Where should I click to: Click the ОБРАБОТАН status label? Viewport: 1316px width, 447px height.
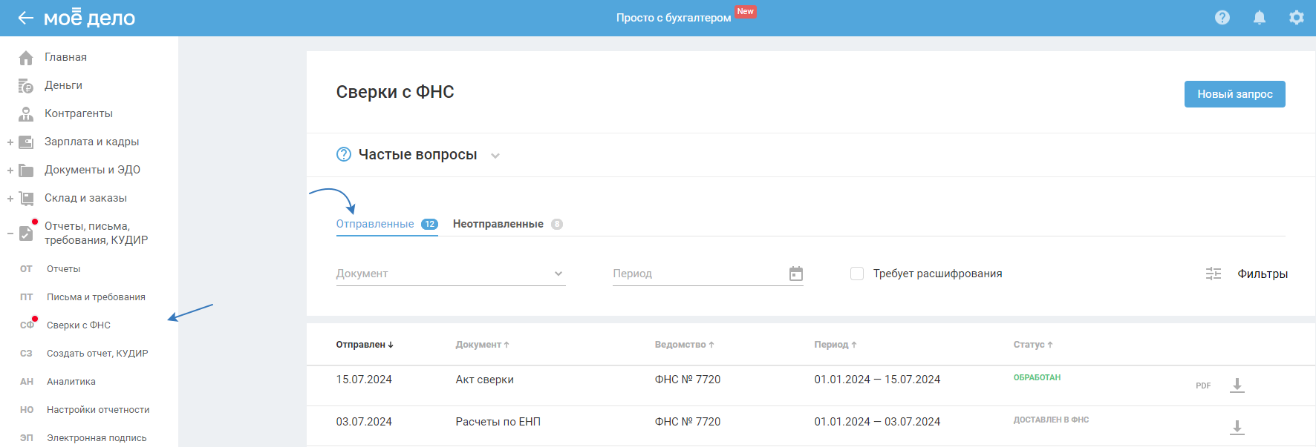point(1037,378)
